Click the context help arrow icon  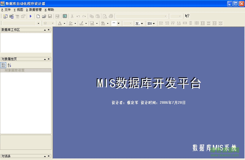[187, 16]
